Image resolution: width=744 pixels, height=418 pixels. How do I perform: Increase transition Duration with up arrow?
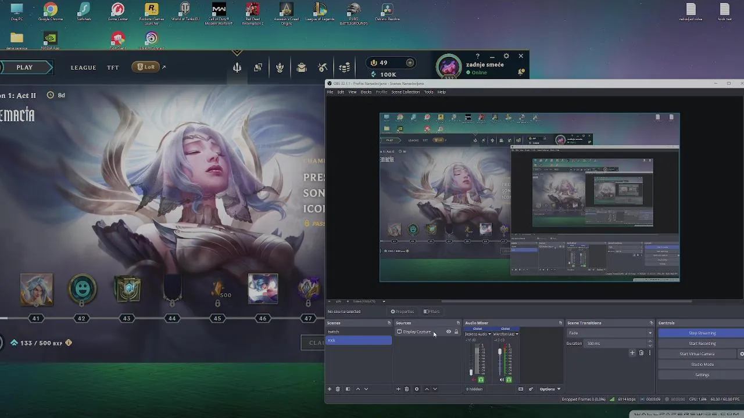click(650, 341)
